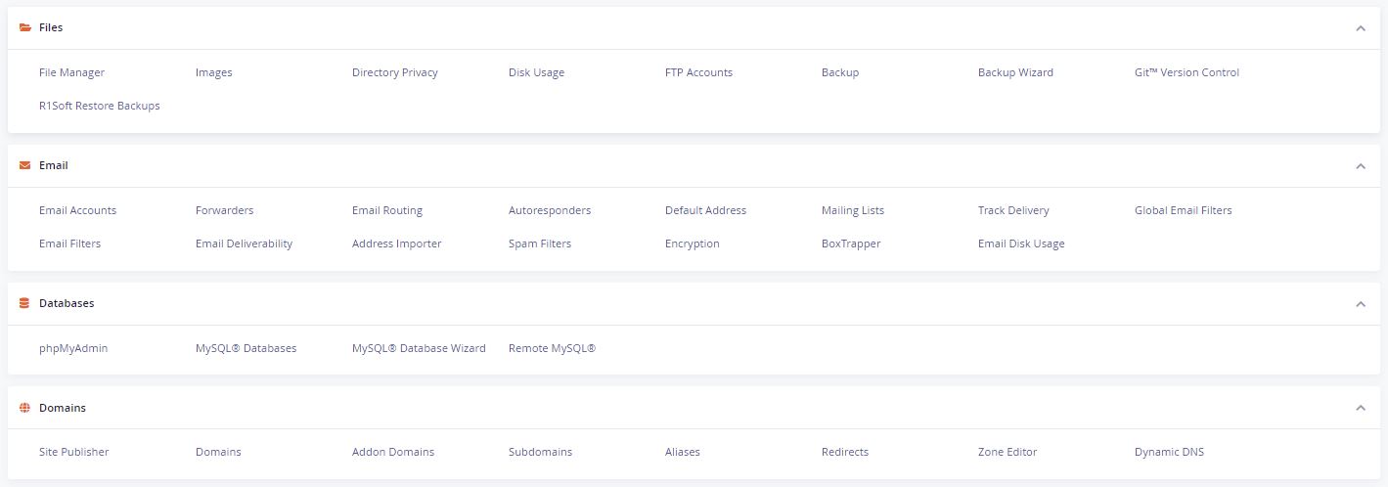Image resolution: width=1388 pixels, height=487 pixels.
Task: Click the Email envelope icon
Action: point(24,165)
